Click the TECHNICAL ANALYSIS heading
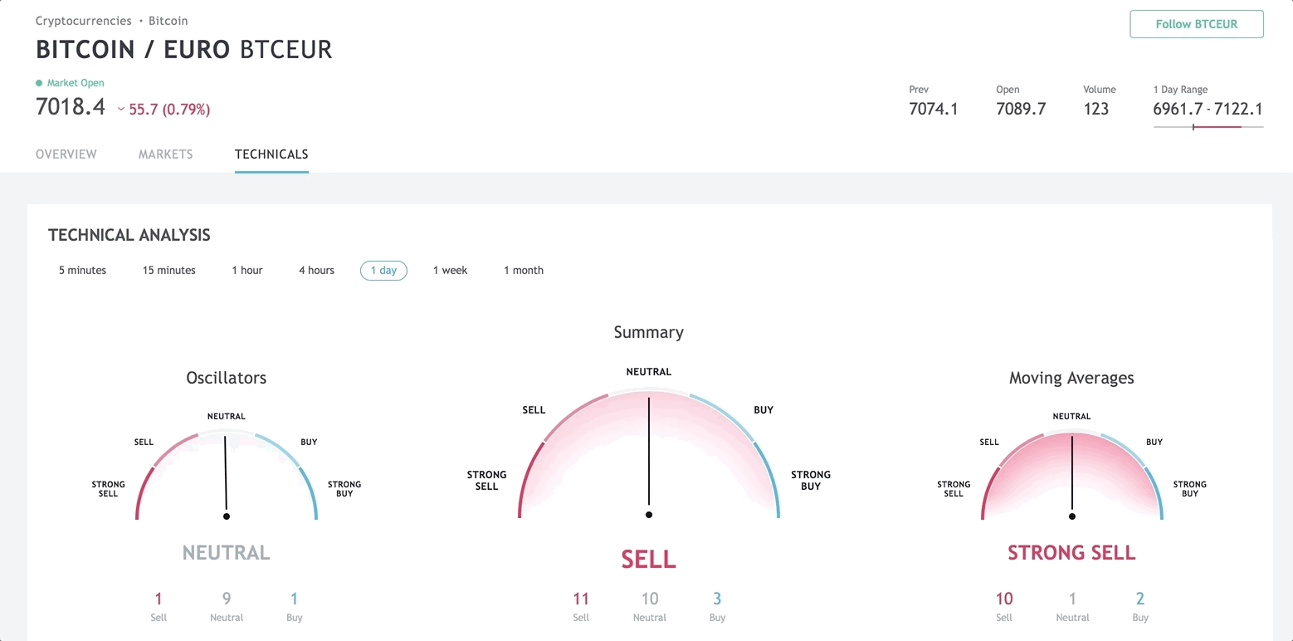Viewport: 1293px width, 641px height. click(x=129, y=235)
